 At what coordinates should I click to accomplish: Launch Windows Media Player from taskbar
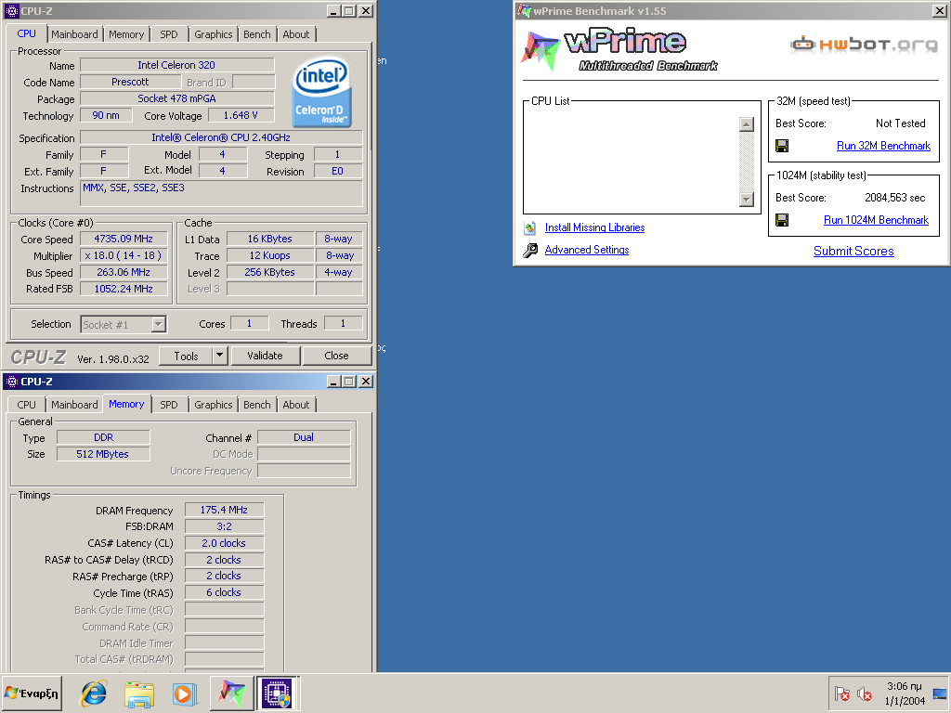[x=184, y=693]
